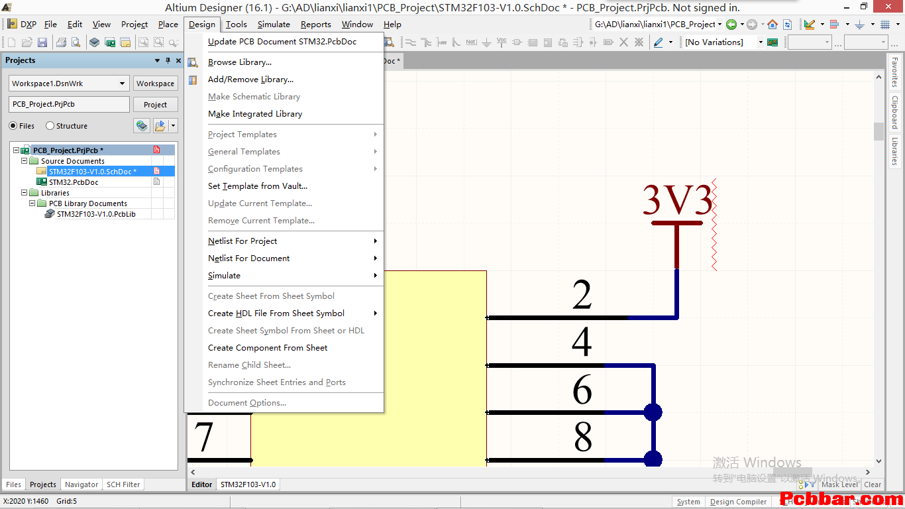This screenshot has height=509, width=905.
Task: Click the Home page house icon
Action: [x=772, y=25]
